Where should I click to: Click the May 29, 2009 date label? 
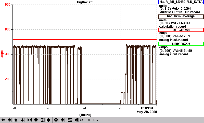pyautogui.click(x=147, y=112)
